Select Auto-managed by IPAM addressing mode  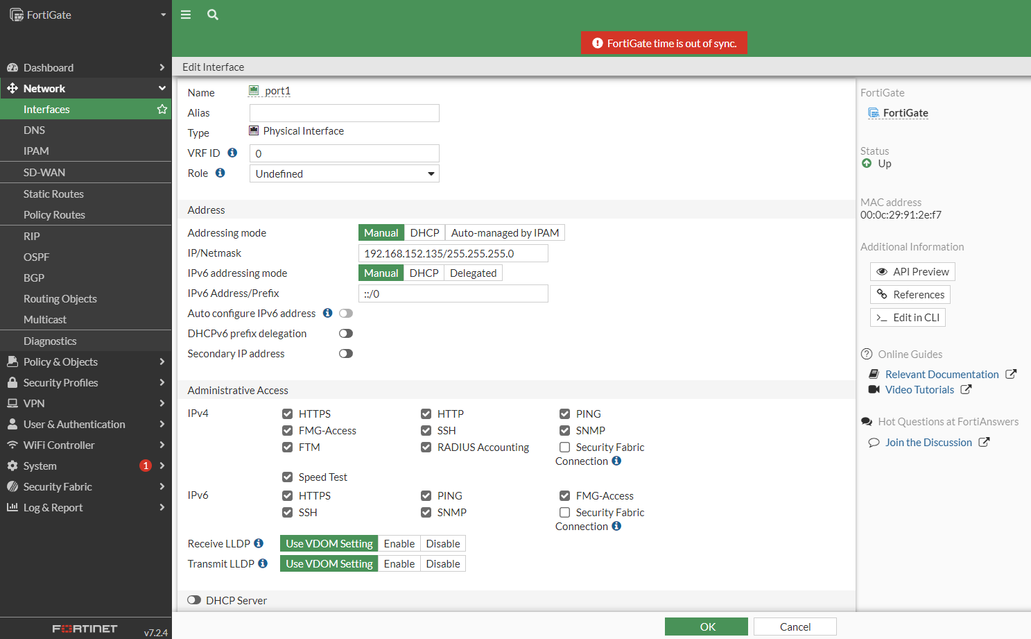(x=505, y=232)
